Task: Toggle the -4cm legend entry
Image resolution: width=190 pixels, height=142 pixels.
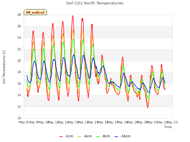Action: 85,136
